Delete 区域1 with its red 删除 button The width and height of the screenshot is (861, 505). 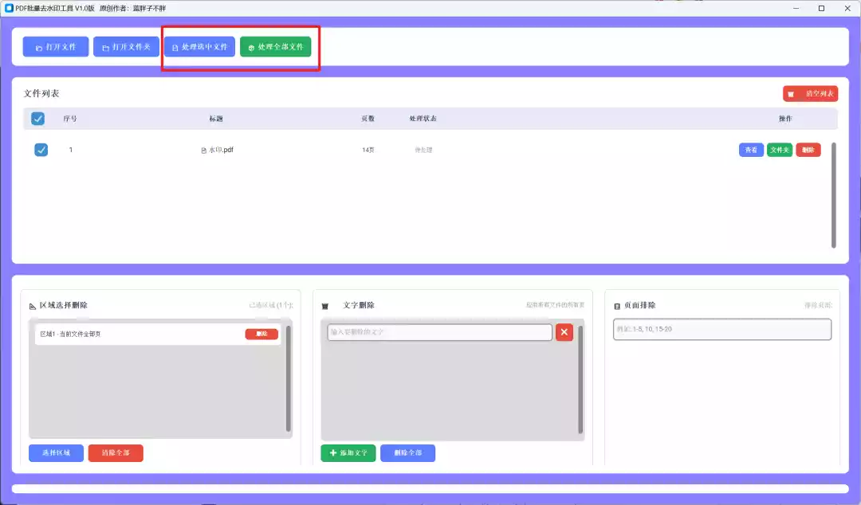coord(261,334)
